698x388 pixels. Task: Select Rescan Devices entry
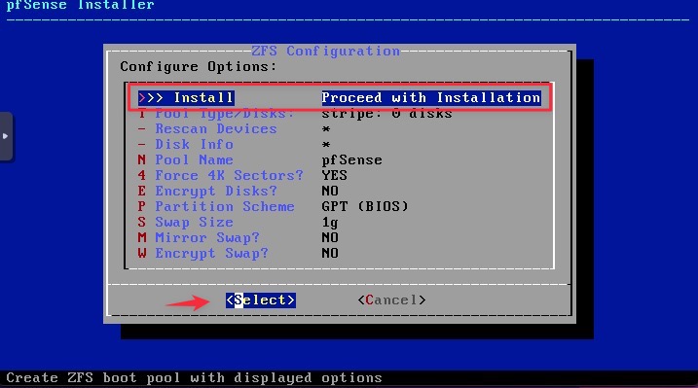coord(207,129)
